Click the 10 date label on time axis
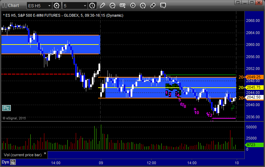265x167 pixels. pos(237,163)
